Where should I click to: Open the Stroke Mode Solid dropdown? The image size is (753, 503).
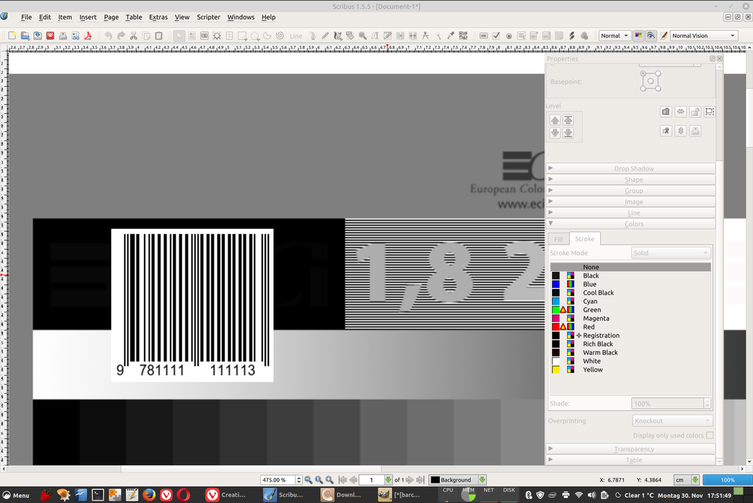click(x=671, y=253)
